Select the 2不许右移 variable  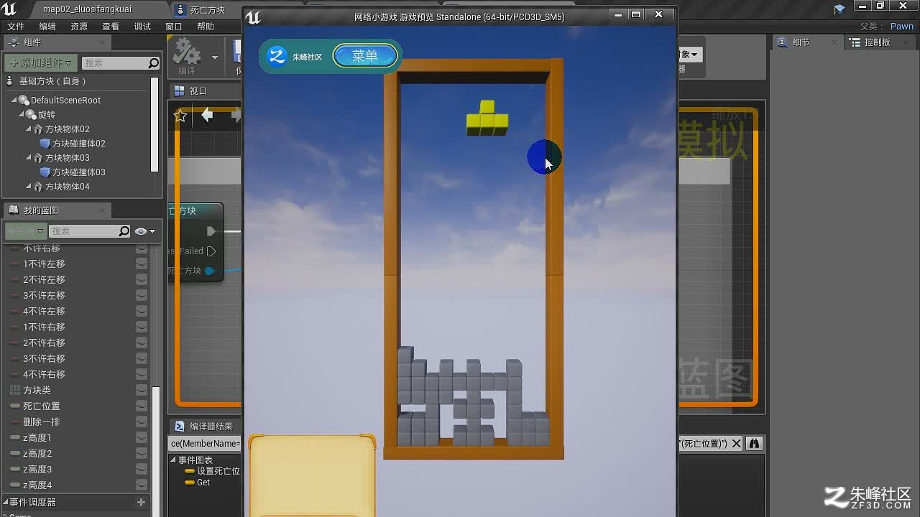(x=44, y=343)
